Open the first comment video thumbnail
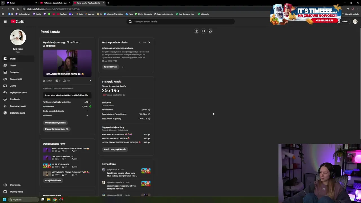The height and width of the screenshot is (203, 361). coord(146,171)
